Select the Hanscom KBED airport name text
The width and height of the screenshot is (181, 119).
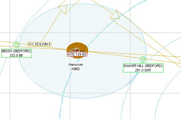click(x=76, y=67)
